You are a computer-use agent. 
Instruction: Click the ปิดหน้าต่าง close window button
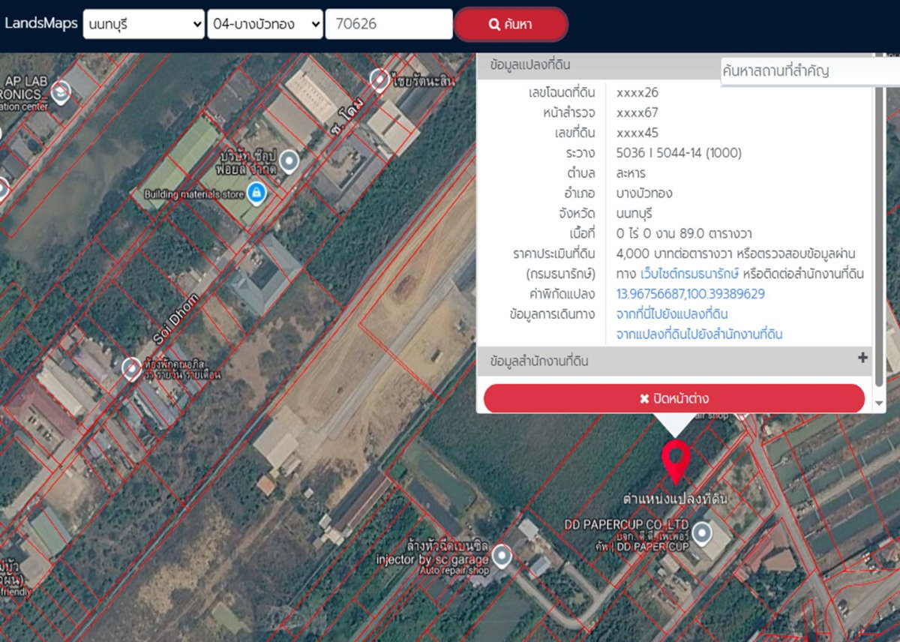point(674,398)
